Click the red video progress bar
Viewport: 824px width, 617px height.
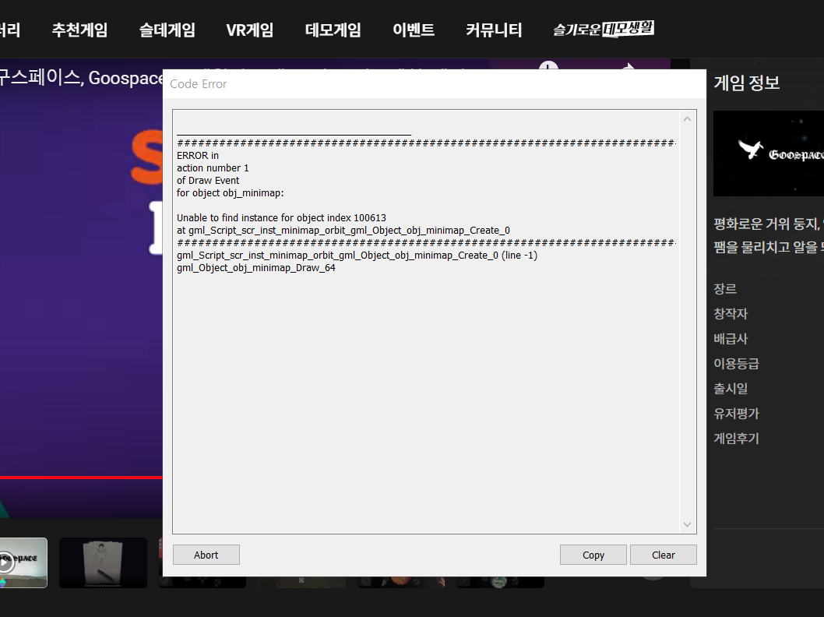click(78, 477)
